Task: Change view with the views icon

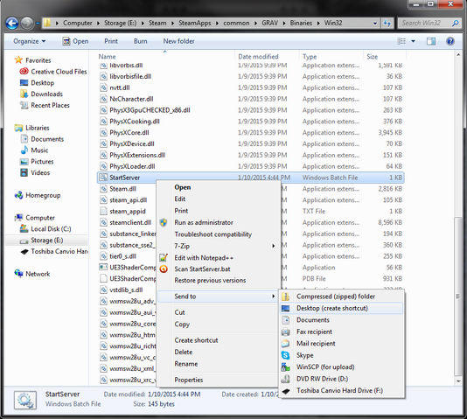Action: pyautogui.click(x=401, y=41)
